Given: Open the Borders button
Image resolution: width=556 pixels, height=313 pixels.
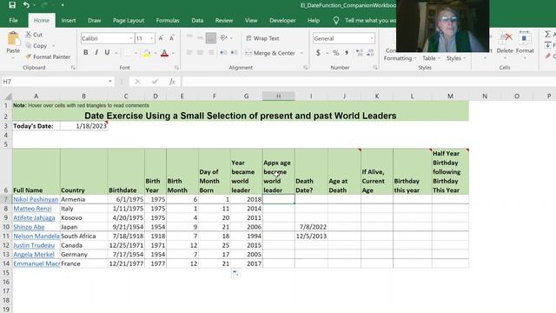Looking at the screenshot, I should (127, 53).
